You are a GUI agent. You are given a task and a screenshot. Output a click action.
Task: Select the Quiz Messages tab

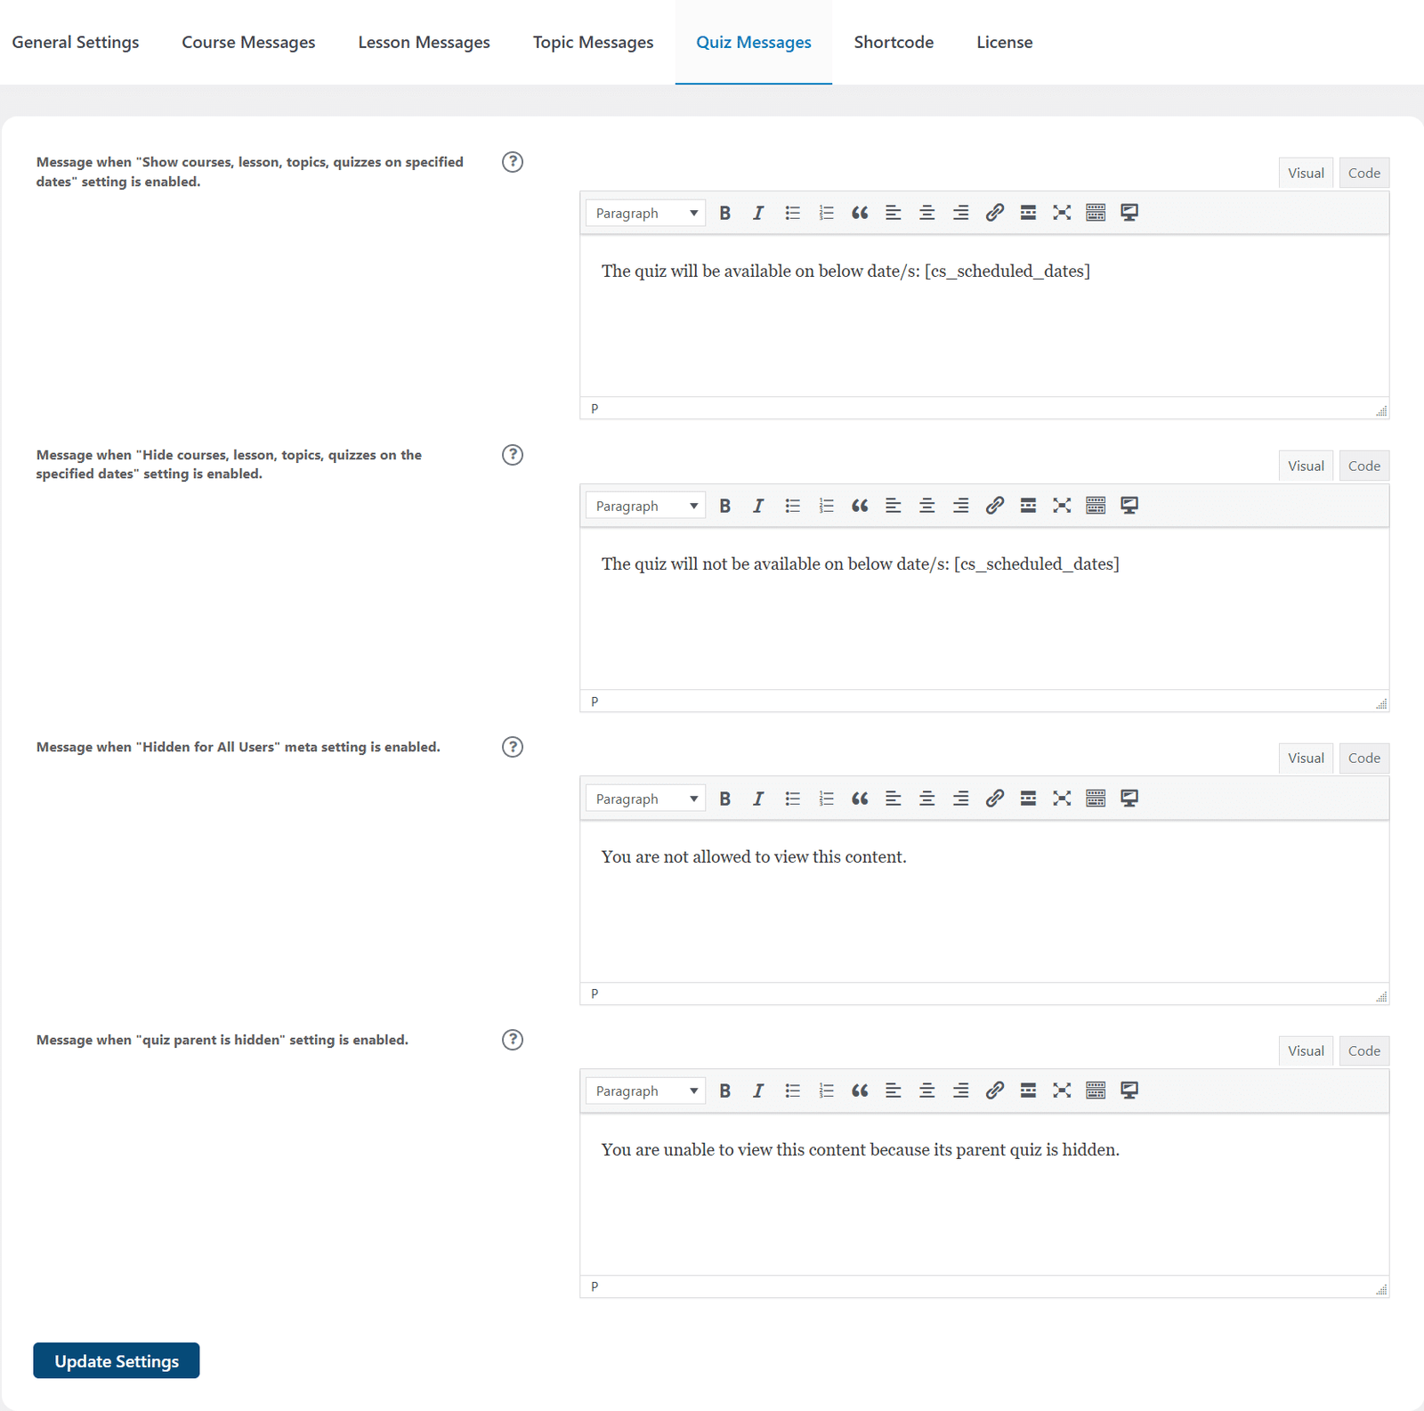point(753,42)
